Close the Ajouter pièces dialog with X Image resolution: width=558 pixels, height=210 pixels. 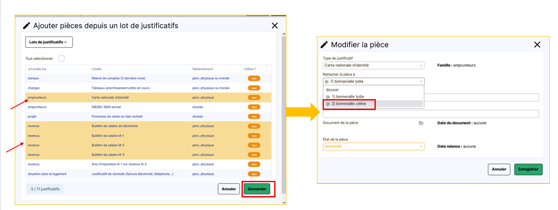tap(275, 26)
